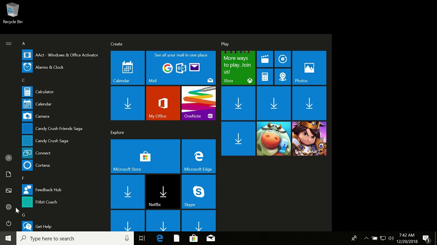The height and width of the screenshot is (245, 437).
Task: Click the letter F group header
Action: point(23,178)
